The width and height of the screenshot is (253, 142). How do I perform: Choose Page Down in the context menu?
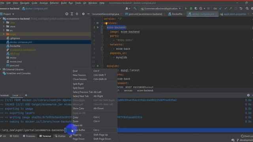tap(94, 139)
